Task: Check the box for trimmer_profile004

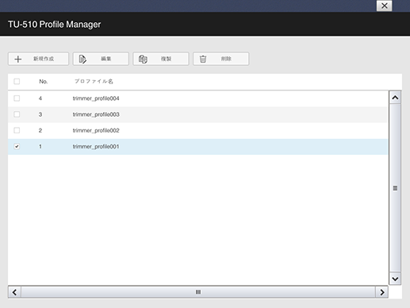Action: point(17,98)
